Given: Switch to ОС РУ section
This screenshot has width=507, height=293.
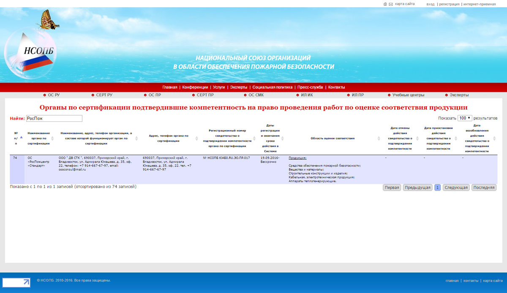Looking at the screenshot, I should coord(54,95).
